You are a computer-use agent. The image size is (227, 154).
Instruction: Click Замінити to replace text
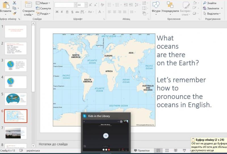click(211, 8)
